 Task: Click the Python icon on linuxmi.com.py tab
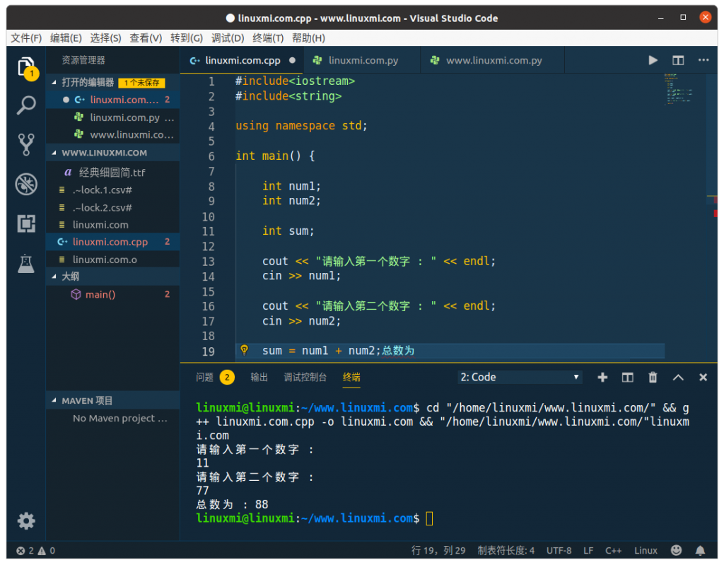pos(317,60)
